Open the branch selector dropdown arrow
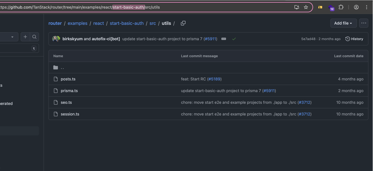Viewport: 373px width, 171px height. pos(12,37)
